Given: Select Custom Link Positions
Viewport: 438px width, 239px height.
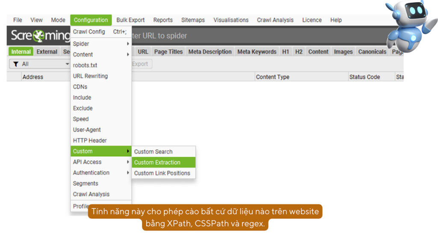Looking at the screenshot, I should pyautogui.click(x=162, y=173).
